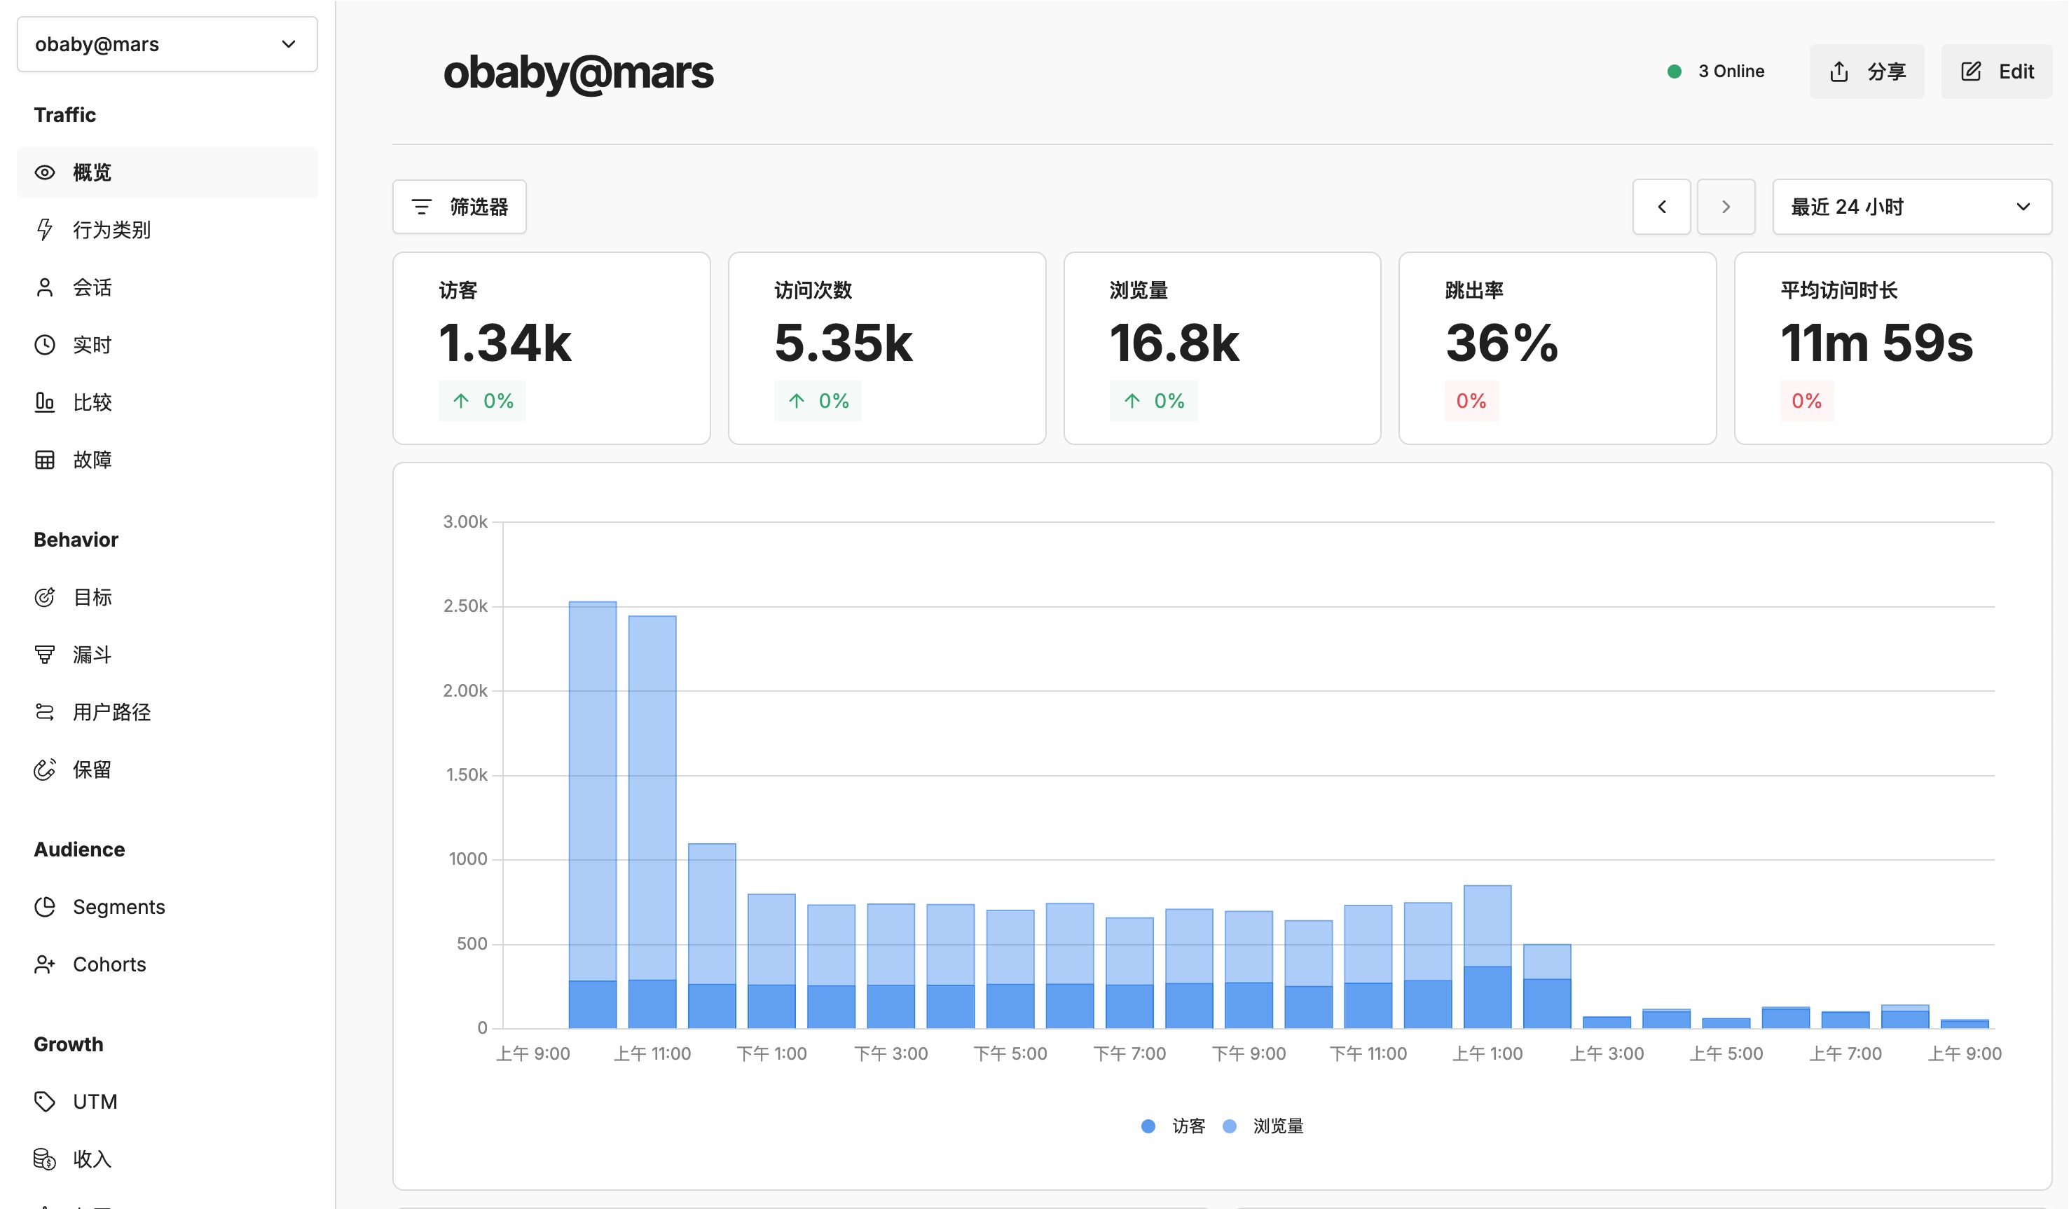The height and width of the screenshot is (1209, 2069).
Task: Expand the 最近 24 小时 date range dropdown
Action: (x=1911, y=207)
